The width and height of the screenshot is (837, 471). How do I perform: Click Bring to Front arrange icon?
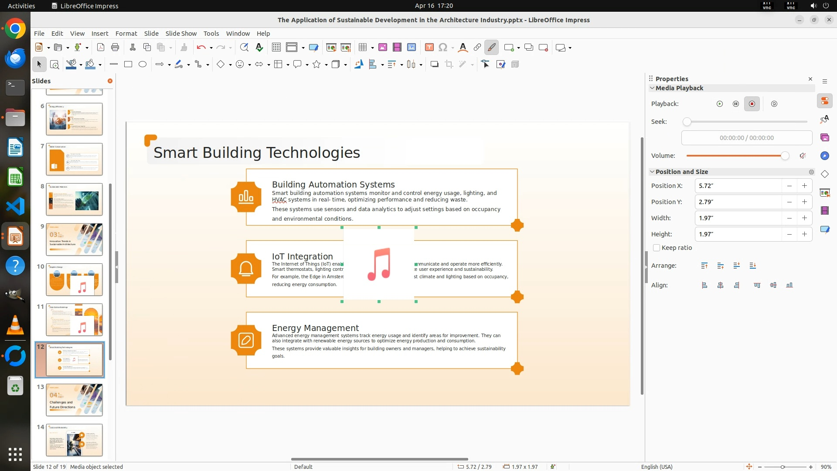704,266
